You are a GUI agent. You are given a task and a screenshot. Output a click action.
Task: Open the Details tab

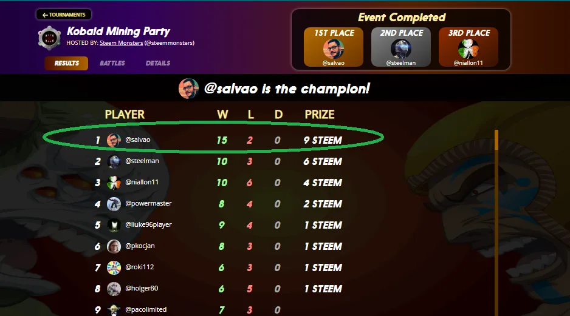tap(158, 63)
